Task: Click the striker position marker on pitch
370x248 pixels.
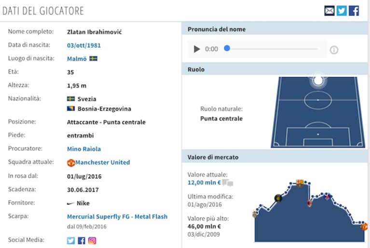Action: tap(318, 80)
